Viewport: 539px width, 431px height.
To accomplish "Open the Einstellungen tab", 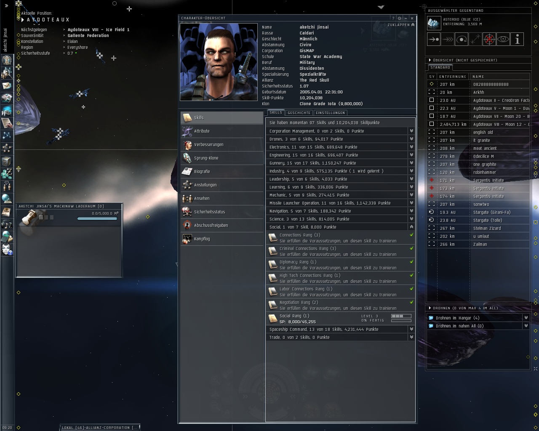I will click(x=331, y=113).
